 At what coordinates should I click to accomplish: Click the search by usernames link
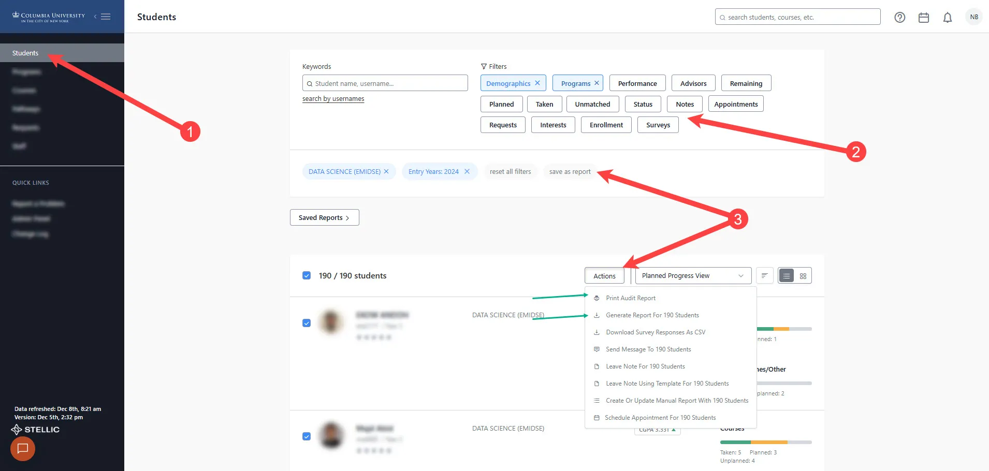click(x=333, y=99)
